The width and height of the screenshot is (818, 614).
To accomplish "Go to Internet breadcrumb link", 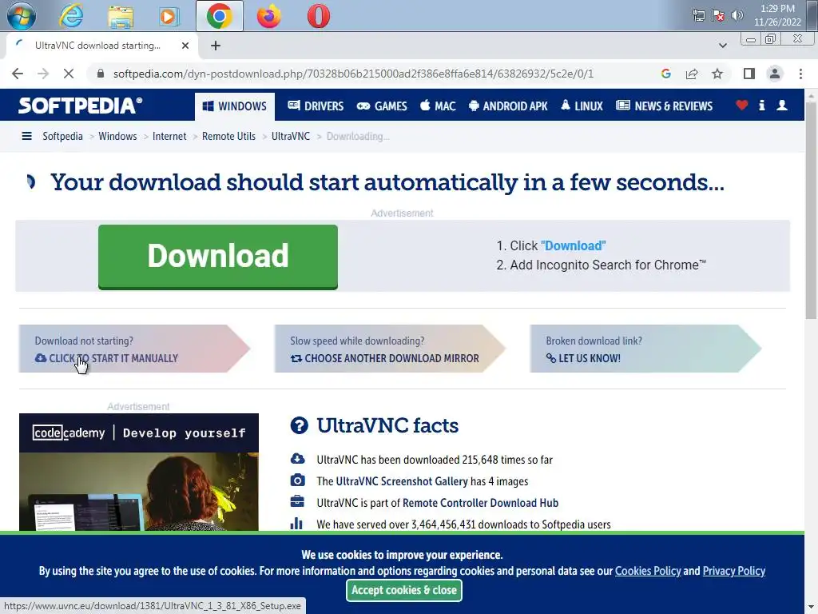I will coord(169,136).
